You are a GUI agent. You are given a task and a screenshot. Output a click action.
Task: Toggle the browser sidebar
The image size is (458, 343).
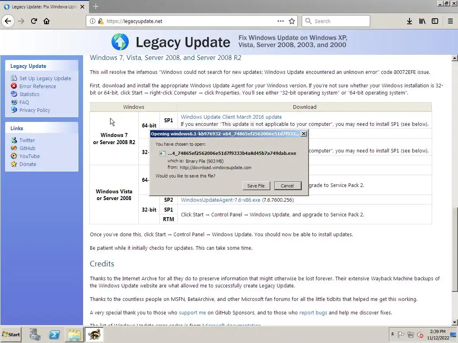click(x=435, y=21)
